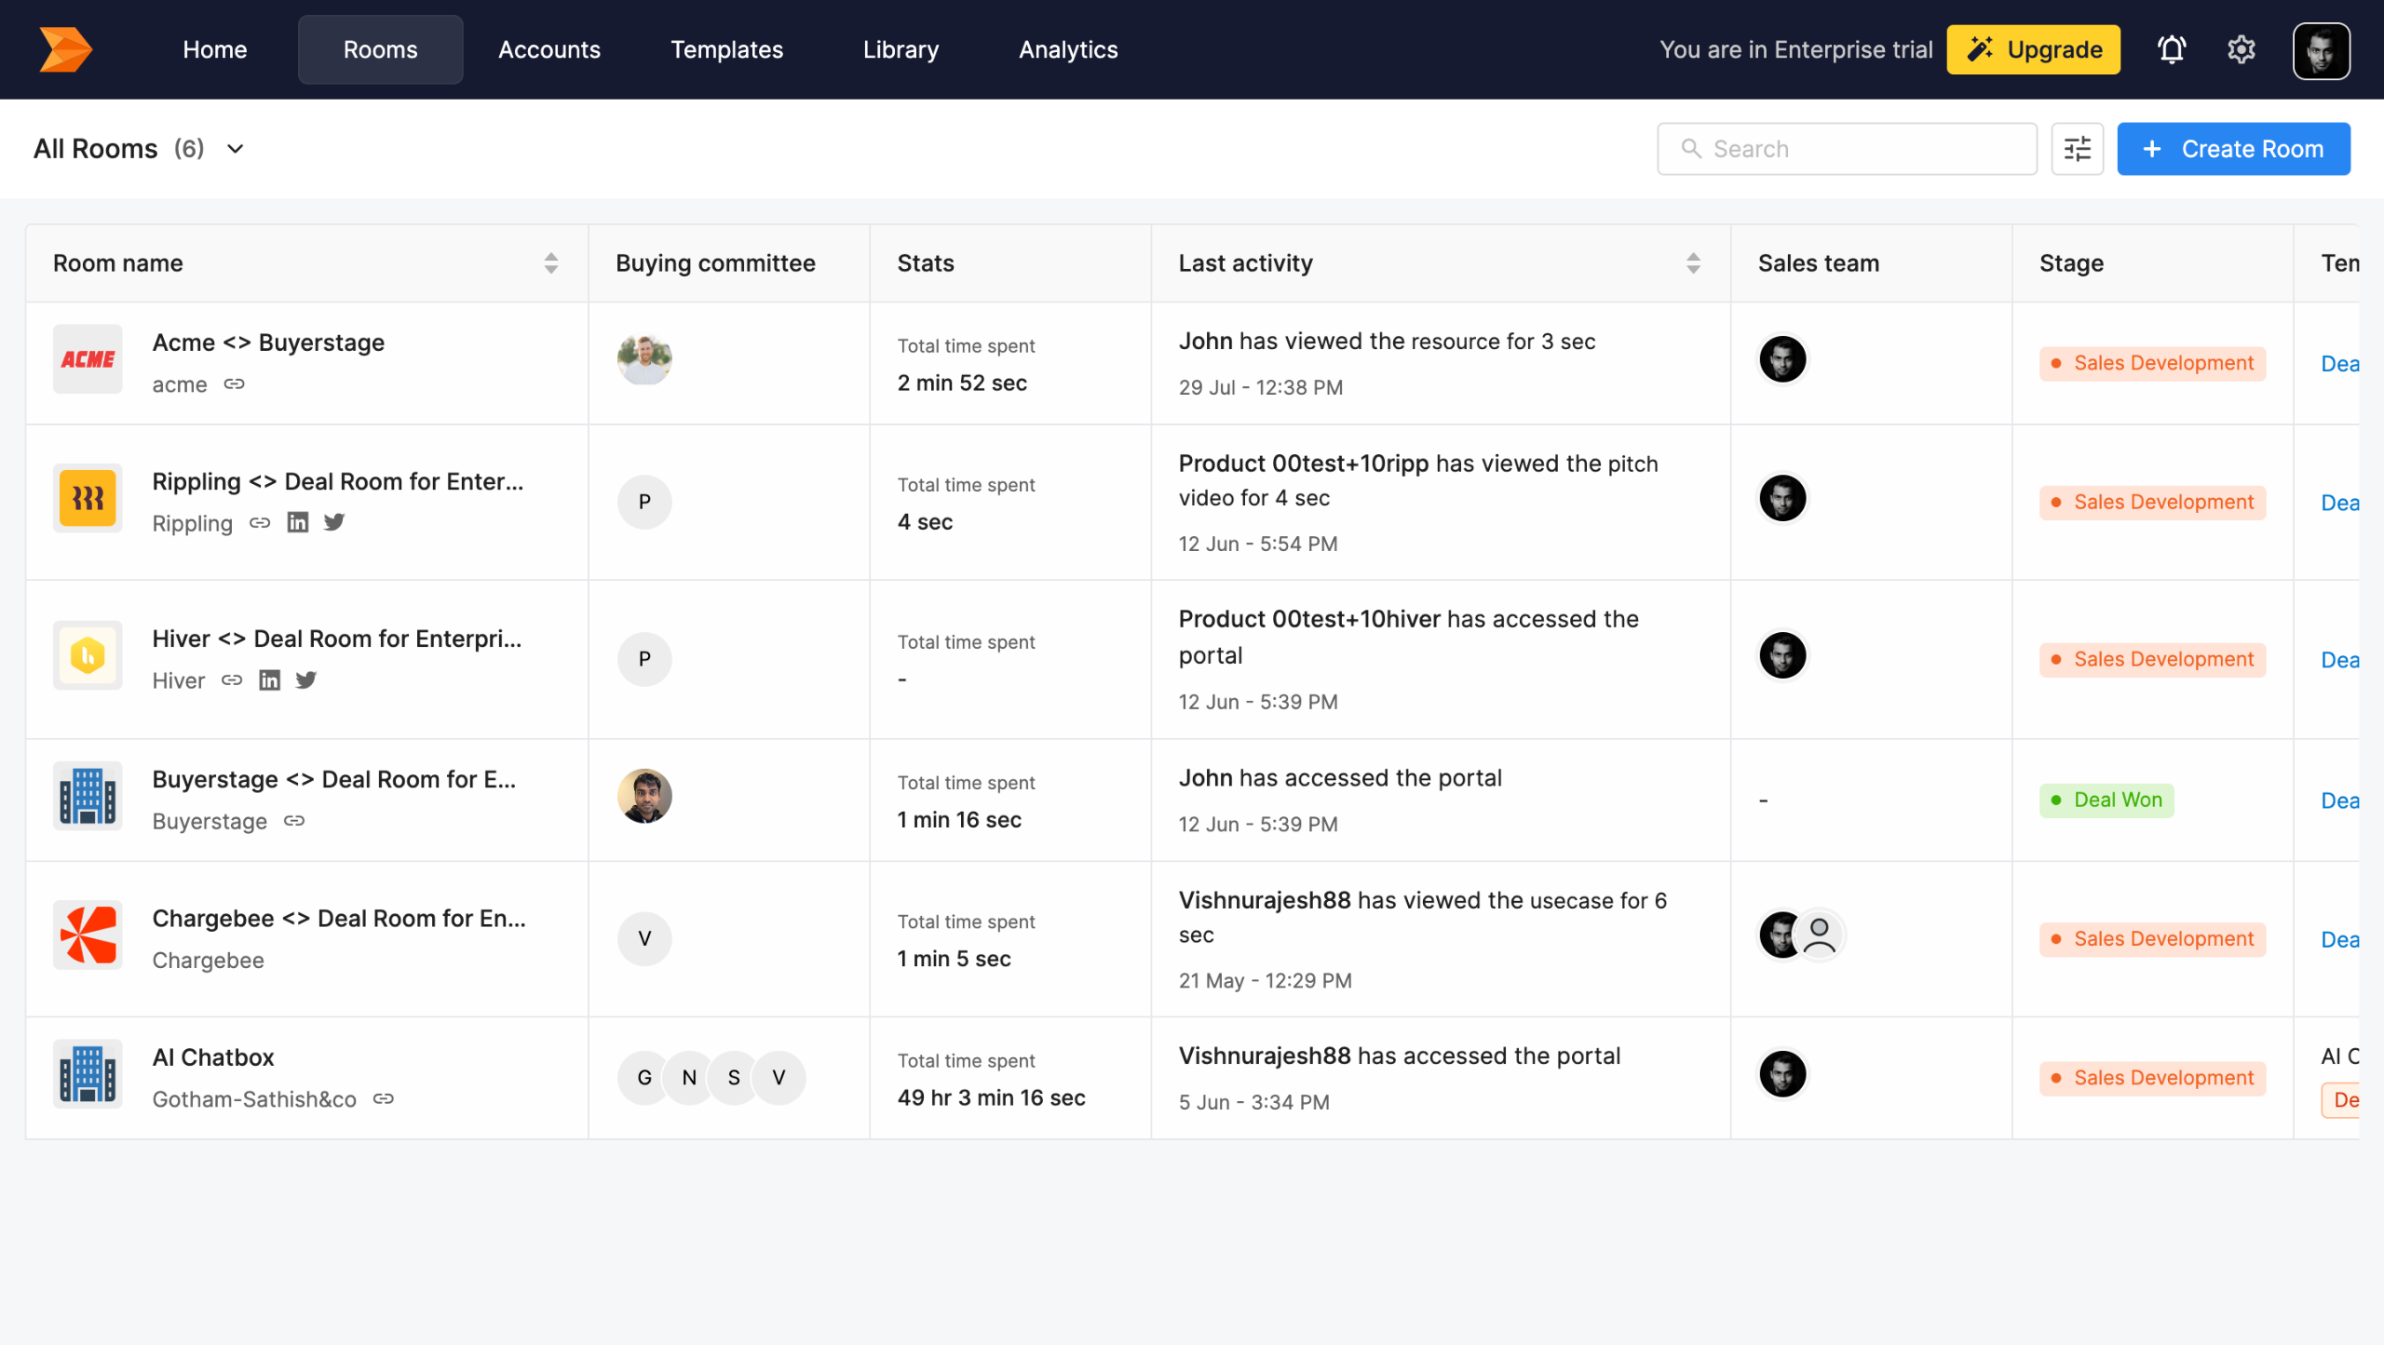Image resolution: width=2384 pixels, height=1345 pixels.
Task: Sort by the Last activity column arrows
Action: click(1693, 263)
